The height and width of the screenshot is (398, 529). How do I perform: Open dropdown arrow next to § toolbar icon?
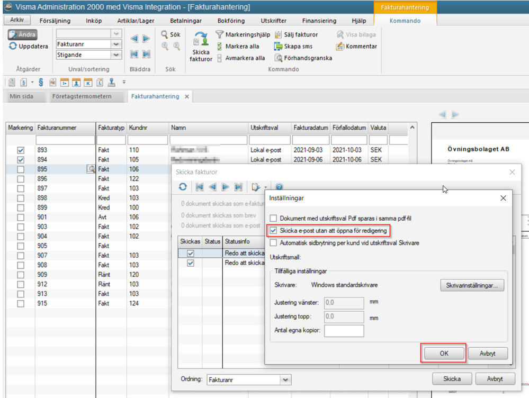click(x=32, y=82)
